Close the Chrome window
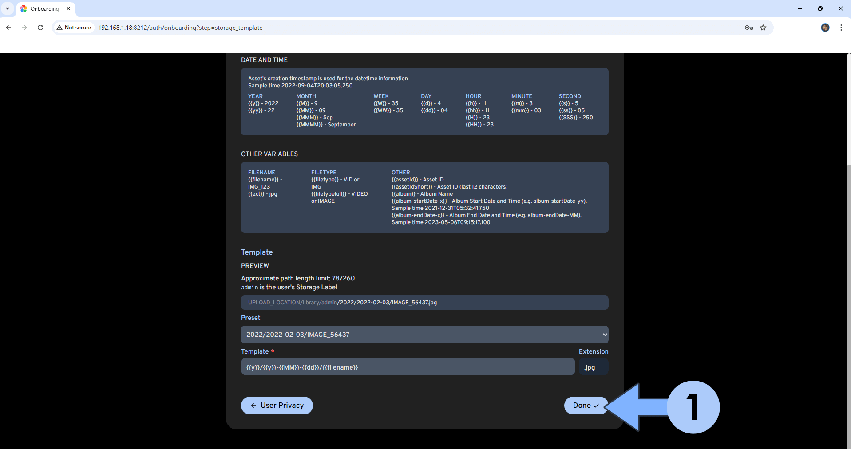 click(841, 8)
